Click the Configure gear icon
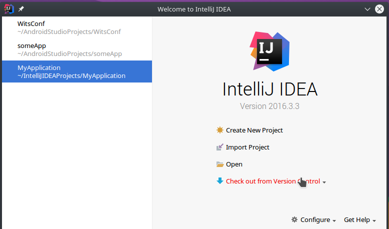The image size is (389, 229). (x=294, y=219)
